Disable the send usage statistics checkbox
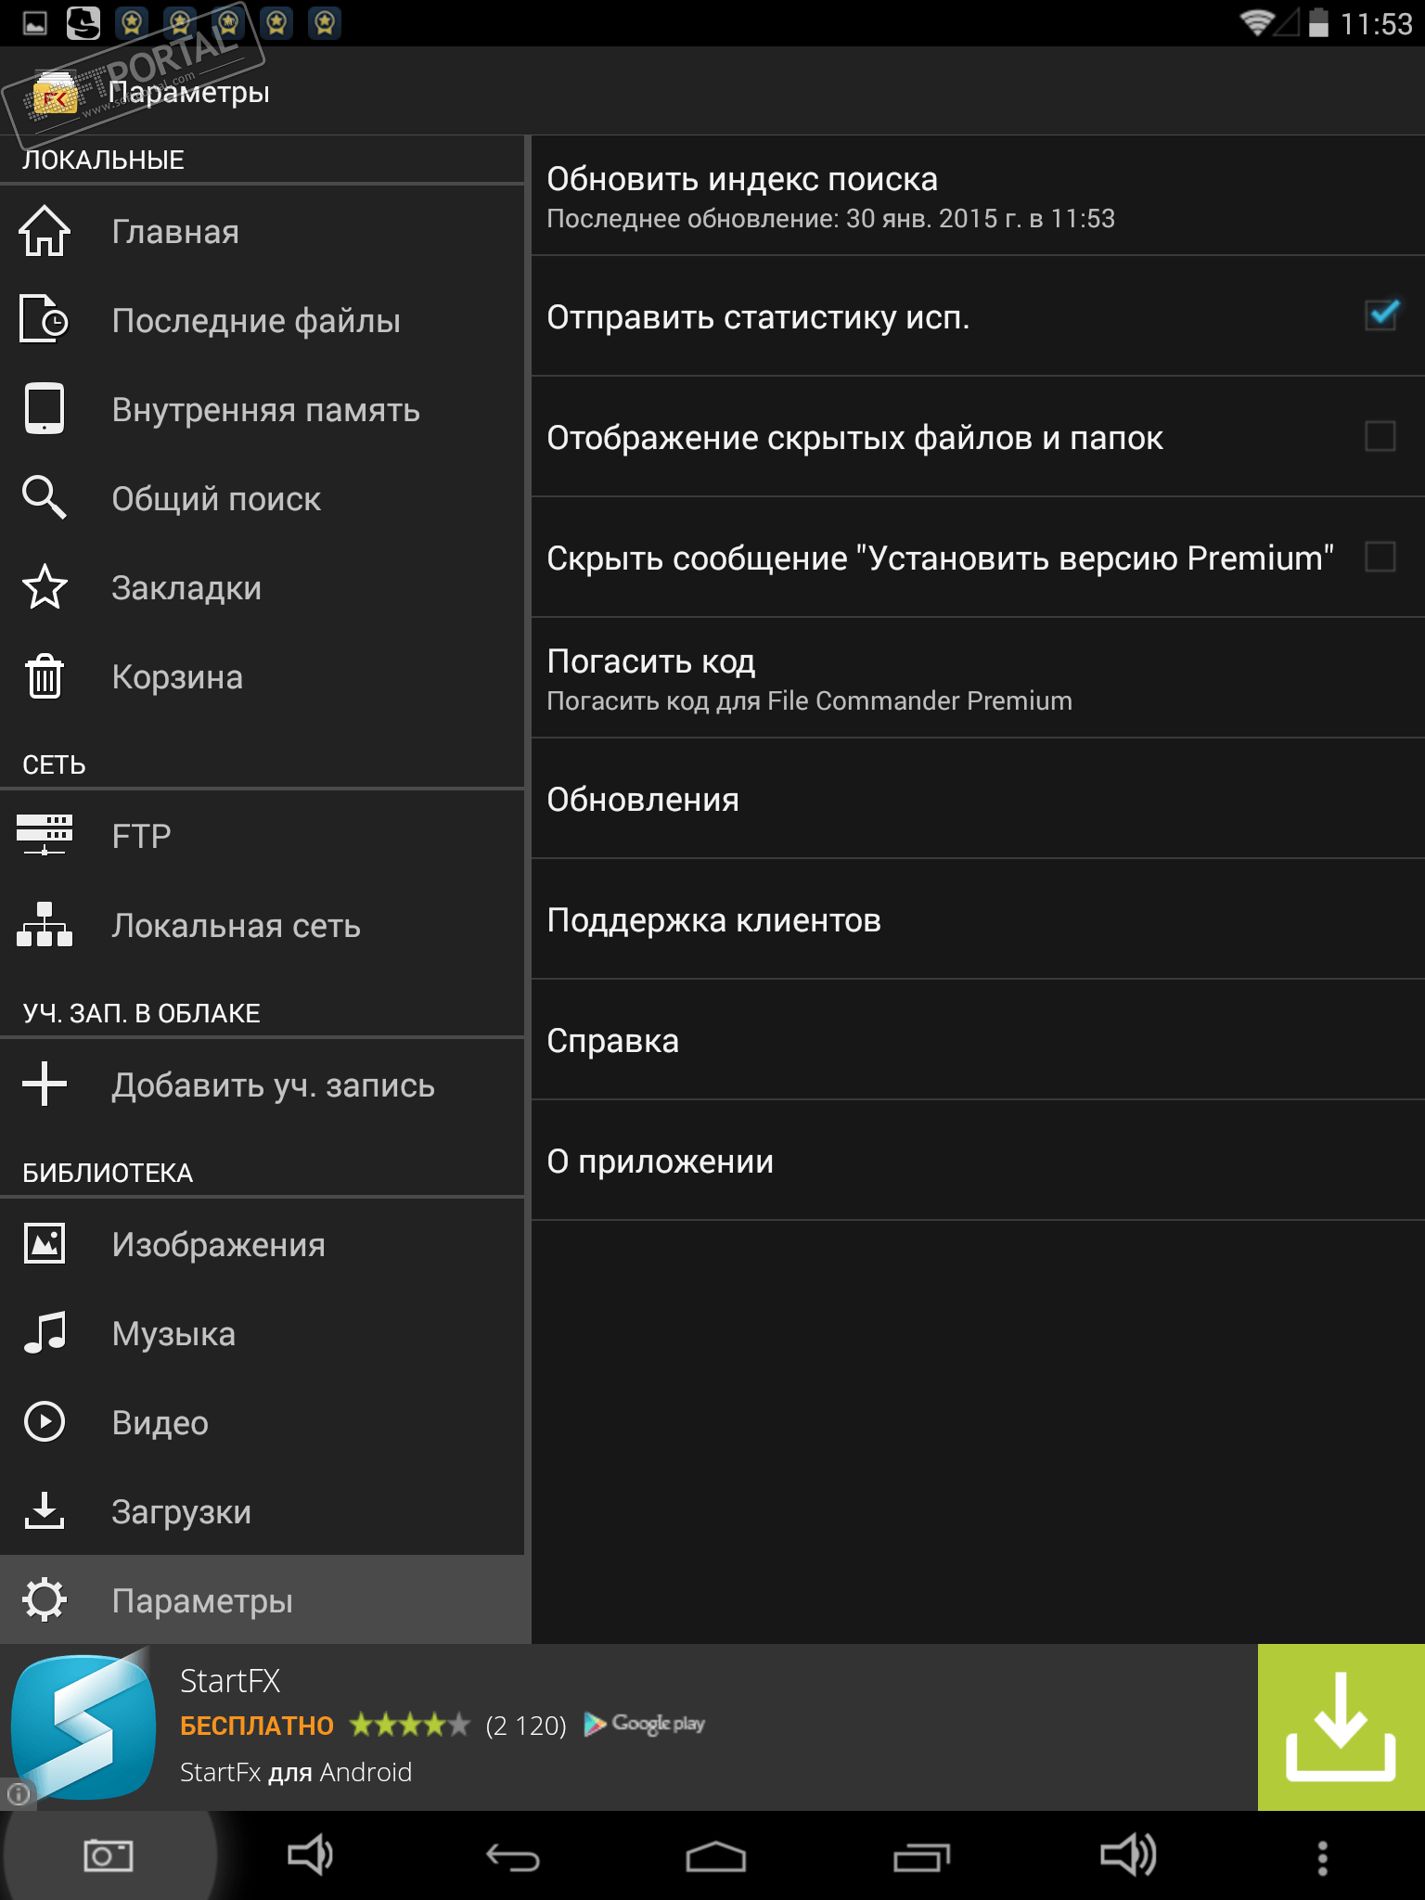This screenshot has height=1900, width=1425. tap(1380, 315)
